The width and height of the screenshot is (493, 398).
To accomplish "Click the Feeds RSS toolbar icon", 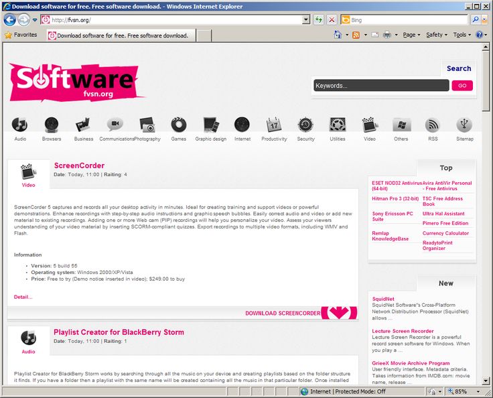I will tap(356, 35).
